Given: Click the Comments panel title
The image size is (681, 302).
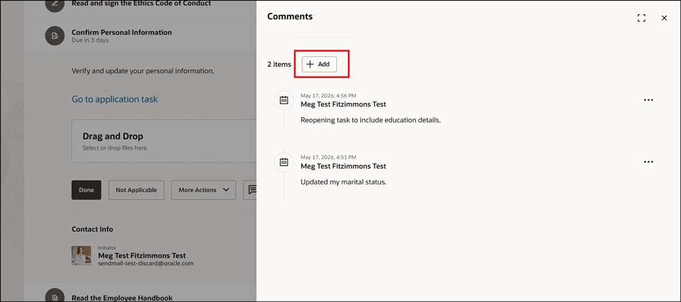Looking at the screenshot, I should (x=290, y=17).
